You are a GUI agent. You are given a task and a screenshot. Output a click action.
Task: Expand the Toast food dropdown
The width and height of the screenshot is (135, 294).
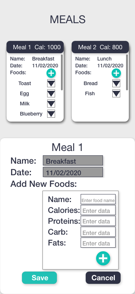point(51,83)
